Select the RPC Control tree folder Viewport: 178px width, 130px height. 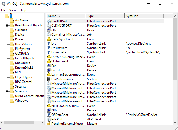tap(24, 82)
